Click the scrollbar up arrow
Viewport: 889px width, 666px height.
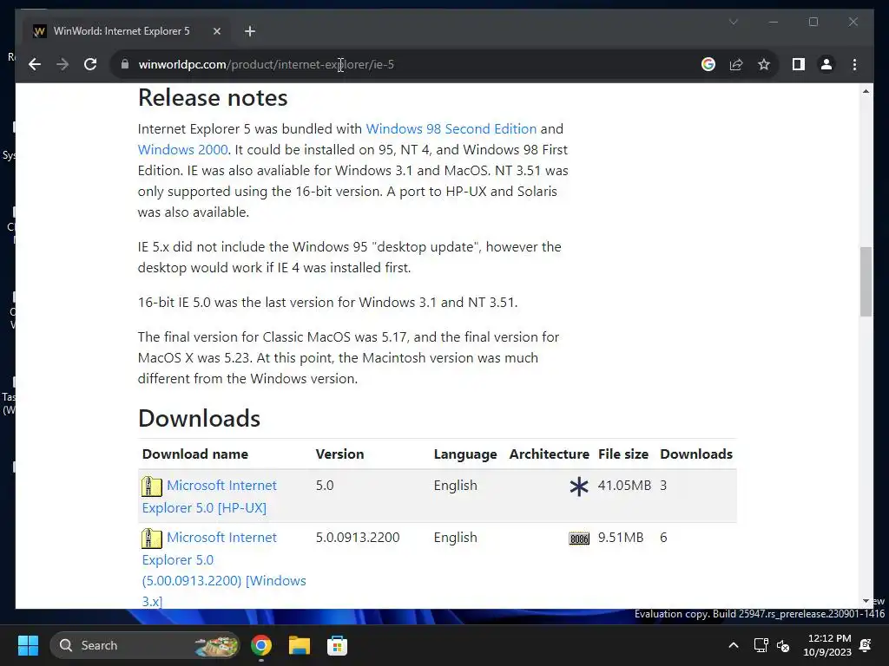pos(866,91)
